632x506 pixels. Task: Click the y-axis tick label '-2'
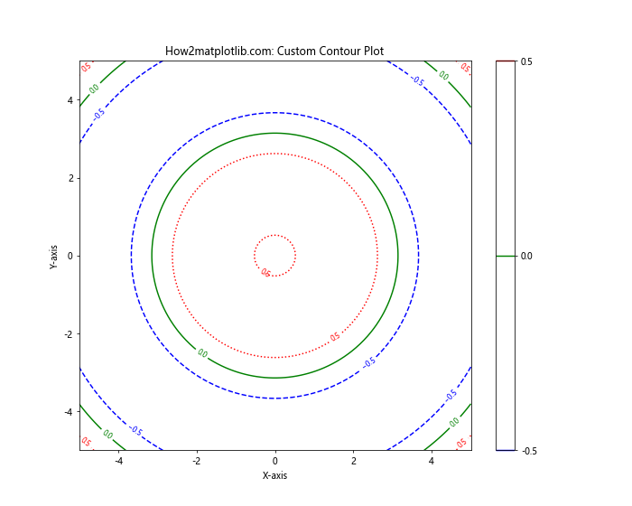[68, 333]
